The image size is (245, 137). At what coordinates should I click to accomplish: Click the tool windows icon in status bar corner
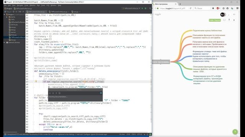pos(5,134)
